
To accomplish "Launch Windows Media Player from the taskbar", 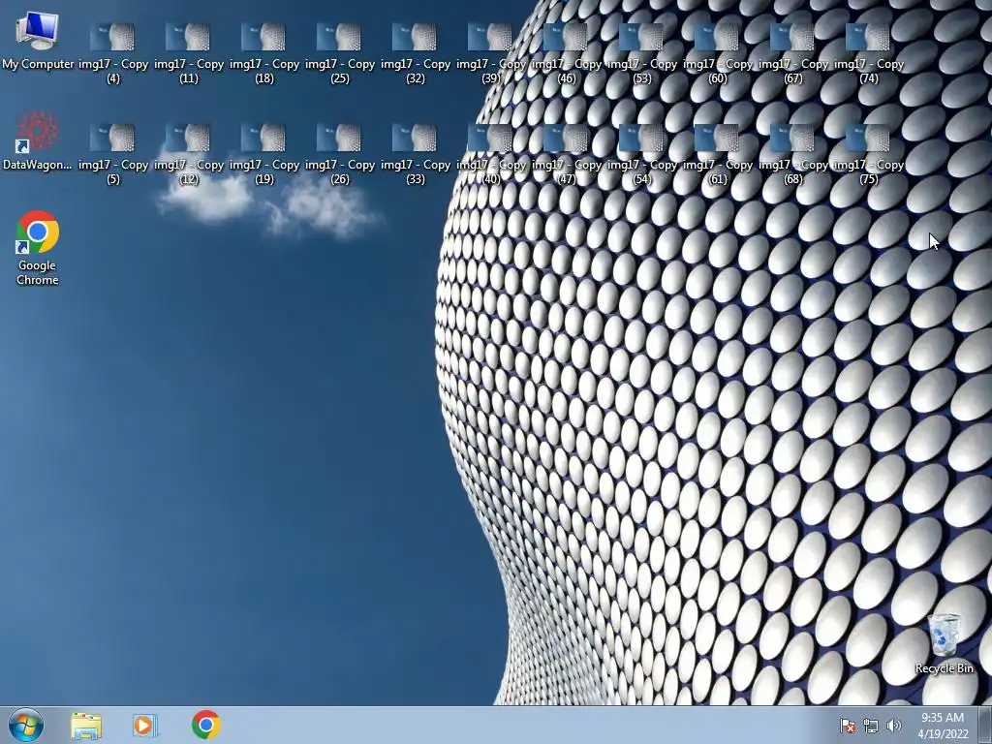I will 145,726.
